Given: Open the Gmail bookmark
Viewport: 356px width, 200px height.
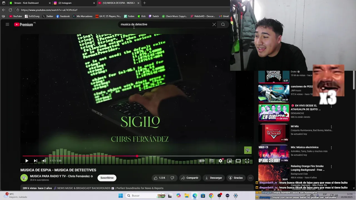Looking at the screenshot, I should click(x=224, y=16).
